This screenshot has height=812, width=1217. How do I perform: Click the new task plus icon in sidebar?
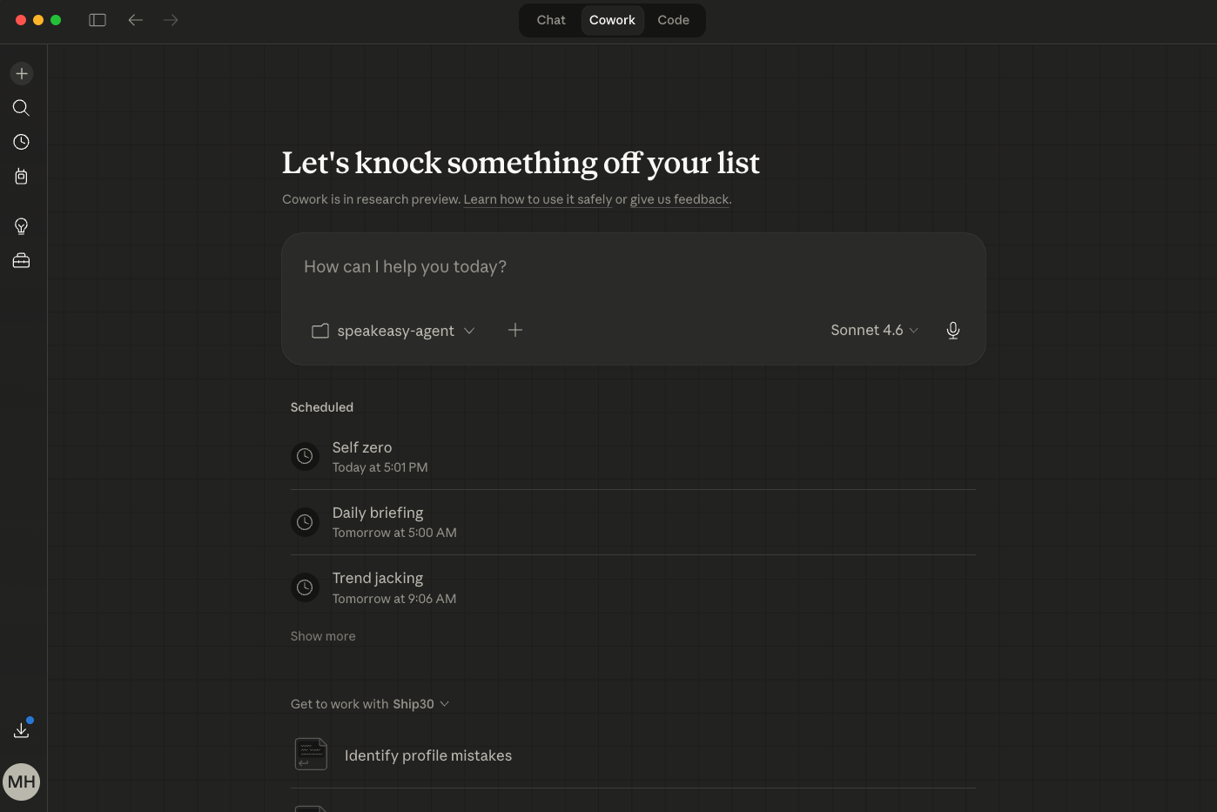[x=22, y=74]
